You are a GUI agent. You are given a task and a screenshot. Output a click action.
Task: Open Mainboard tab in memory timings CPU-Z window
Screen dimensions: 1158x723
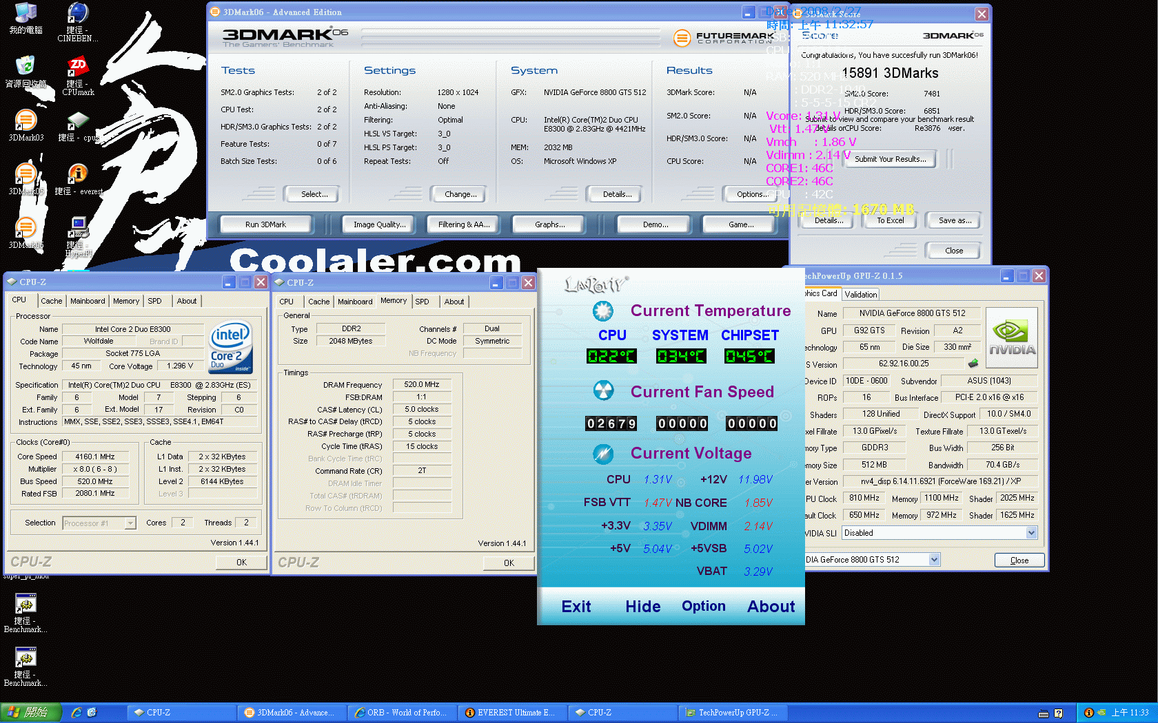click(355, 302)
